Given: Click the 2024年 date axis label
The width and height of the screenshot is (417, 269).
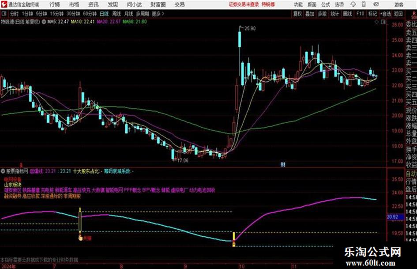Looking at the screenshot, I should 8,266.
